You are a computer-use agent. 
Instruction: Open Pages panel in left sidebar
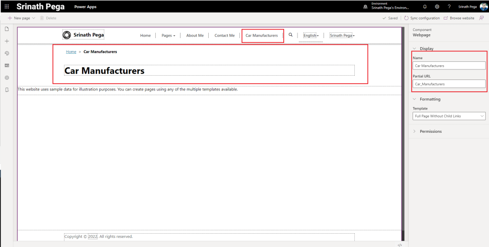(x=7, y=30)
